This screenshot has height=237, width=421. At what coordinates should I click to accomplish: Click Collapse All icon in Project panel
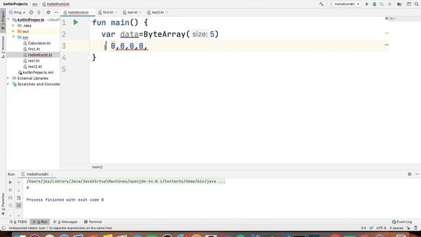point(39,13)
